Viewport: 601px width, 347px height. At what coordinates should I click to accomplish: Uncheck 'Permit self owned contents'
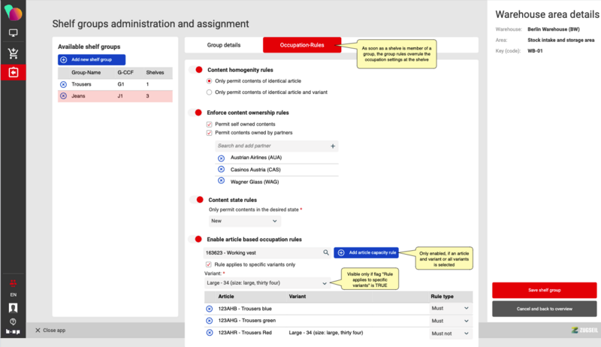(210, 124)
